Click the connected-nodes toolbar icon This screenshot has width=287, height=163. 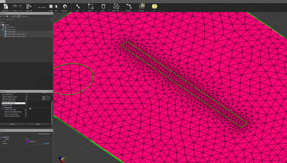coord(129,6)
